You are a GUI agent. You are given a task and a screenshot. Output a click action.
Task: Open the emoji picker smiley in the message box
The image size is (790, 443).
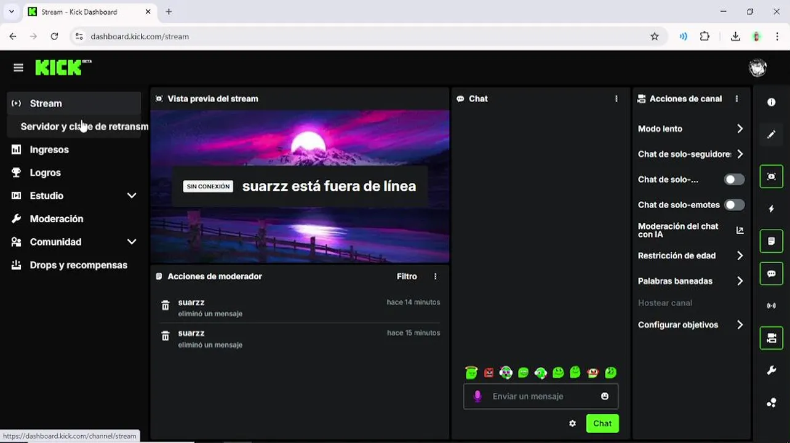[605, 396]
